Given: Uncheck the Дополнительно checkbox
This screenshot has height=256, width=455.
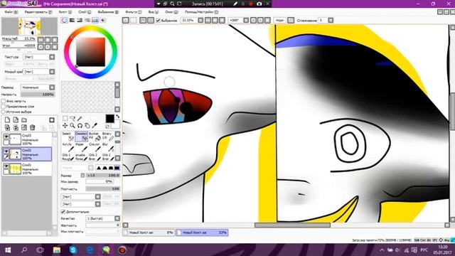Looking at the screenshot, I should 63,212.
